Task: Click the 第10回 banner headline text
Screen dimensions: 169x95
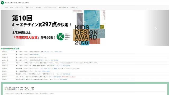Action: 22,18
